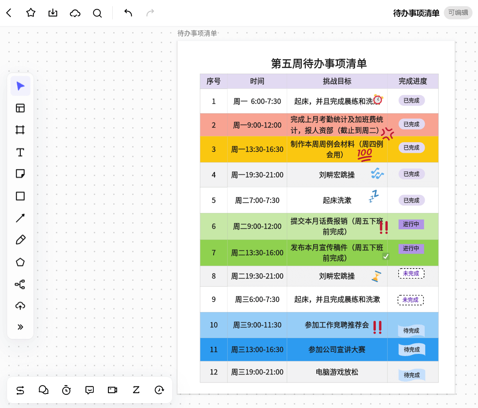Click the 进行中 tag in row 6
This screenshot has height=408, width=478.
[411, 224]
